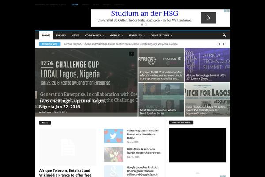Select the Home tab in the main navigation bar
This screenshot has height=177, width=265.
click(x=46, y=35)
